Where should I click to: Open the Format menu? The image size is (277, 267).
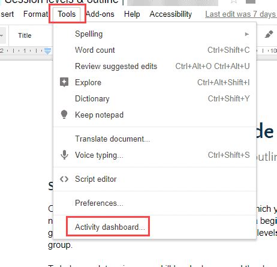click(x=35, y=14)
